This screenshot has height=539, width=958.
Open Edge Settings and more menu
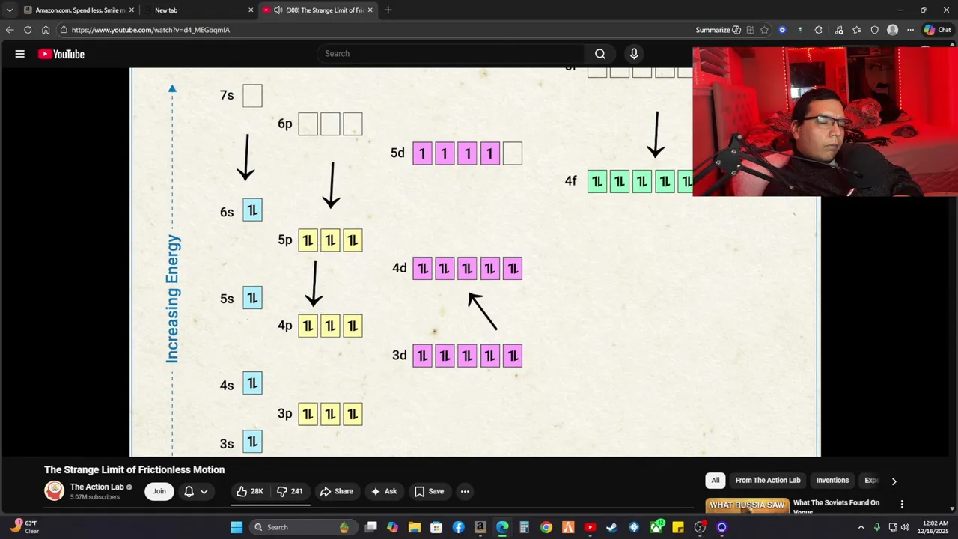[x=910, y=30]
